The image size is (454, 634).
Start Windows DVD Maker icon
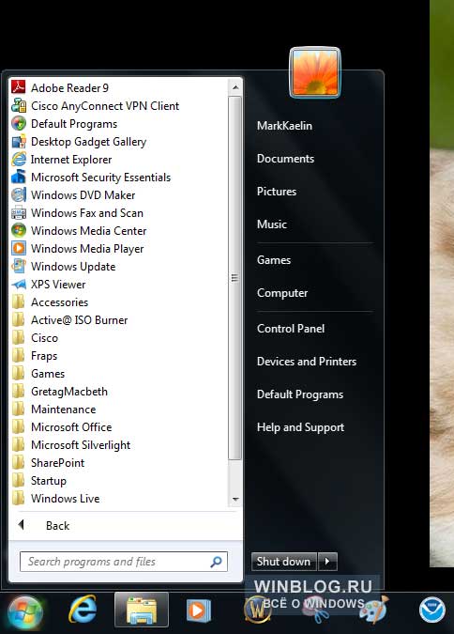click(19, 194)
